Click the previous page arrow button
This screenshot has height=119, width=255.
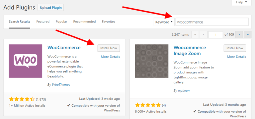click(204, 34)
